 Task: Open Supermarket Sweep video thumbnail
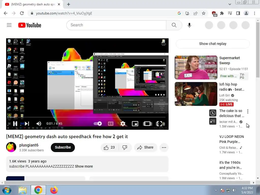(196, 68)
